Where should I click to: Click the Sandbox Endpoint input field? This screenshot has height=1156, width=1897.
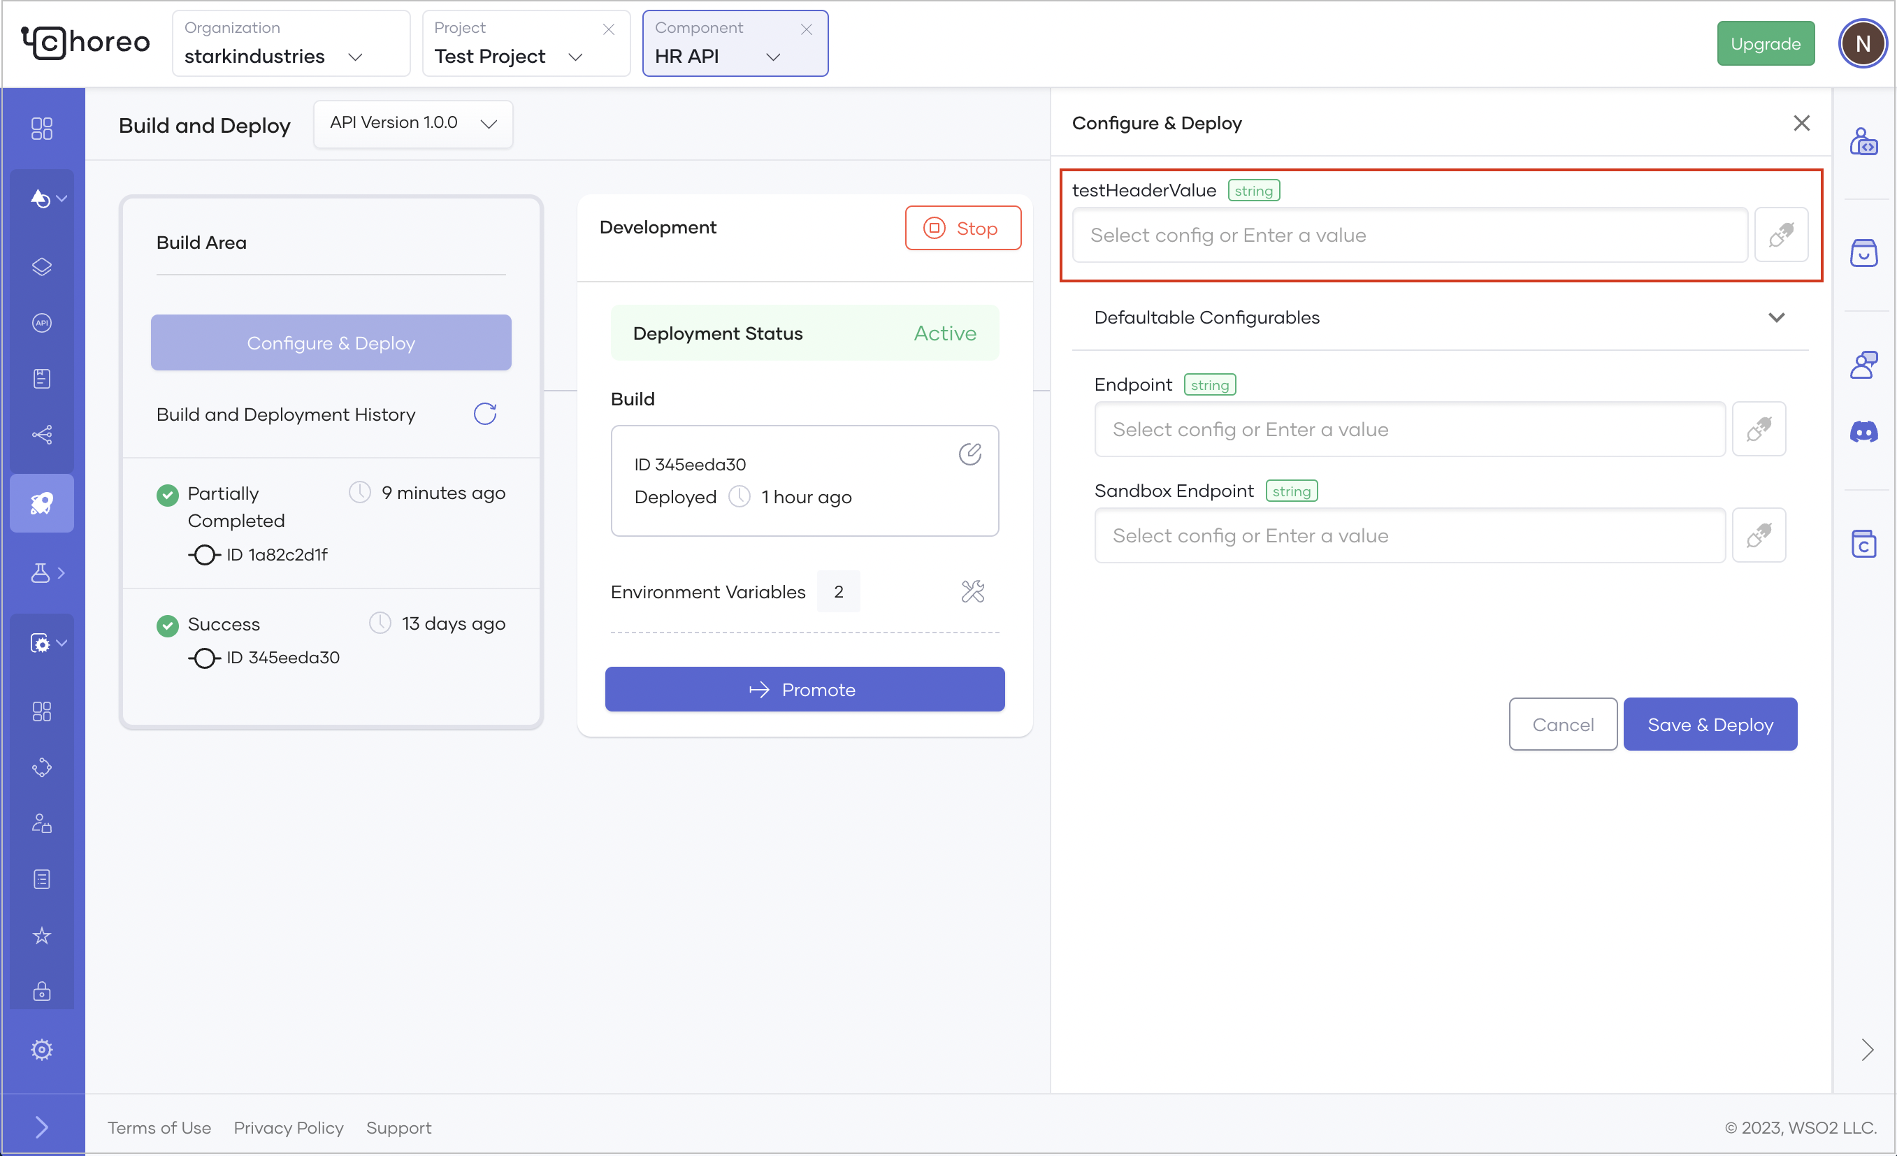[x=1410, y=535]
